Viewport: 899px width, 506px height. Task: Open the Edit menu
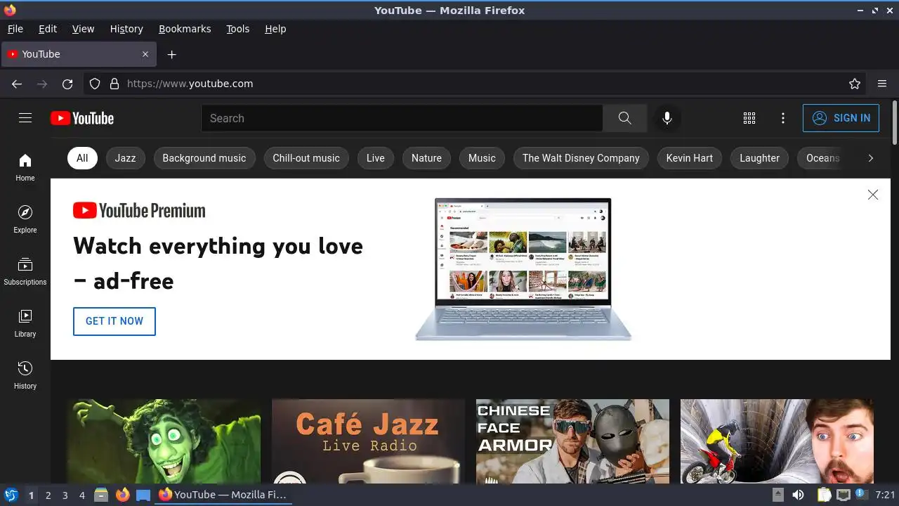pyautogui.click(x=48, y=29)
